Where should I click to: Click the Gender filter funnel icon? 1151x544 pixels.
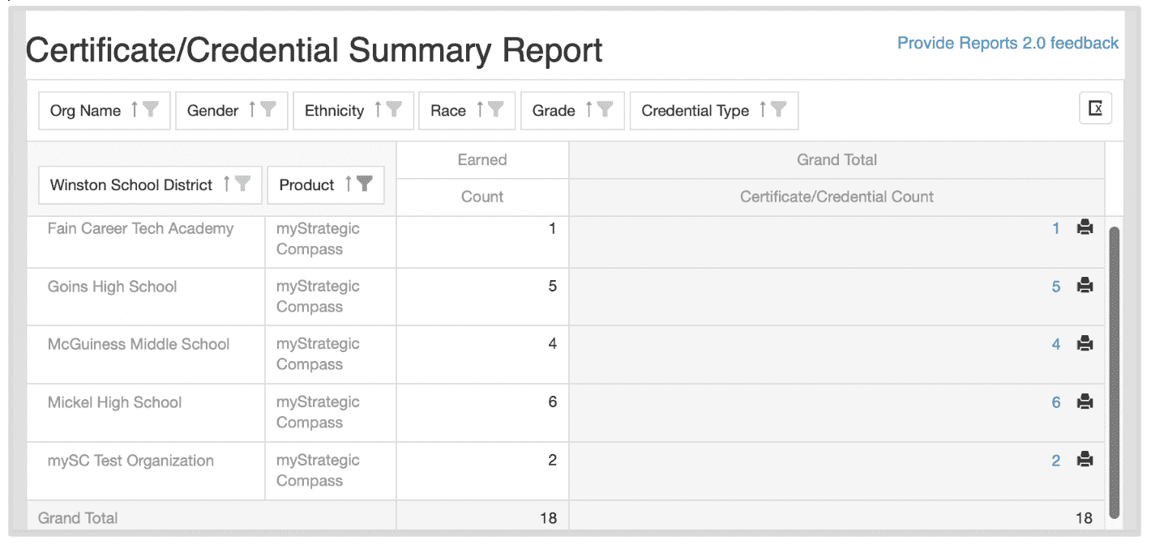pos(268,110)
